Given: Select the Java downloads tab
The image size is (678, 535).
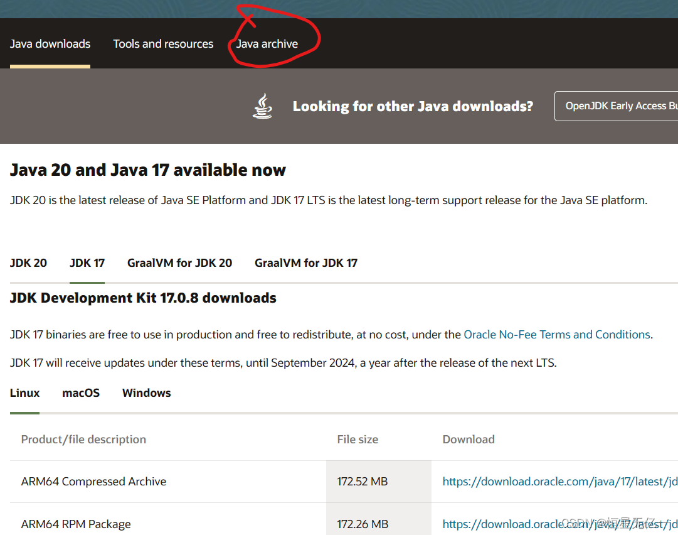Looking at the screenshot, I should point(50,44).
